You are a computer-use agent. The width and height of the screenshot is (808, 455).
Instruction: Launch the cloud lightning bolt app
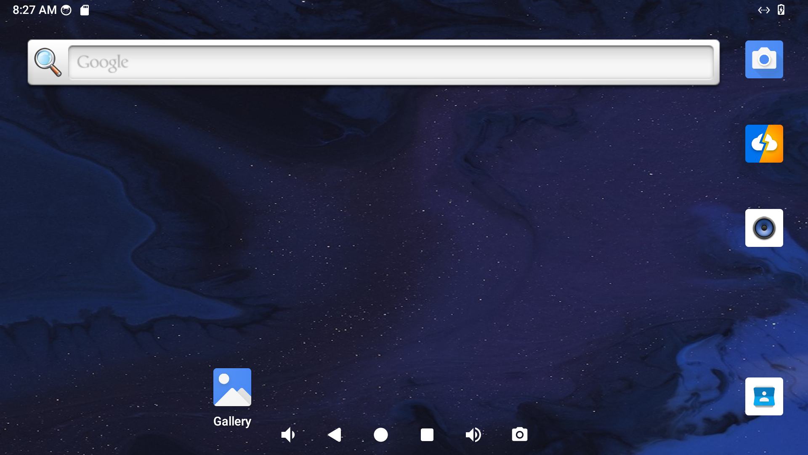tap(764, 144)
